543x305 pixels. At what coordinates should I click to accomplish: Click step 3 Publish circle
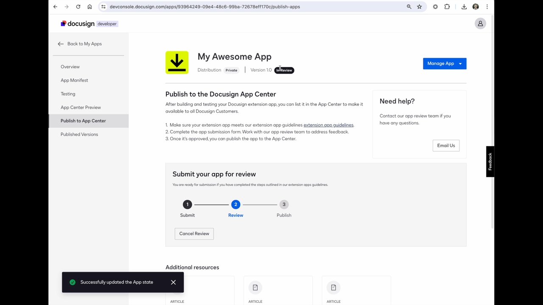(x=284, y=205)
